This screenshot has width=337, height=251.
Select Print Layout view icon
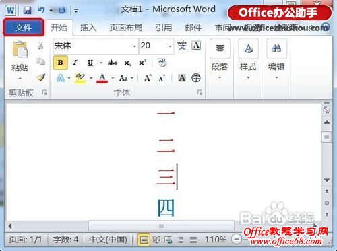pos(144,240)
